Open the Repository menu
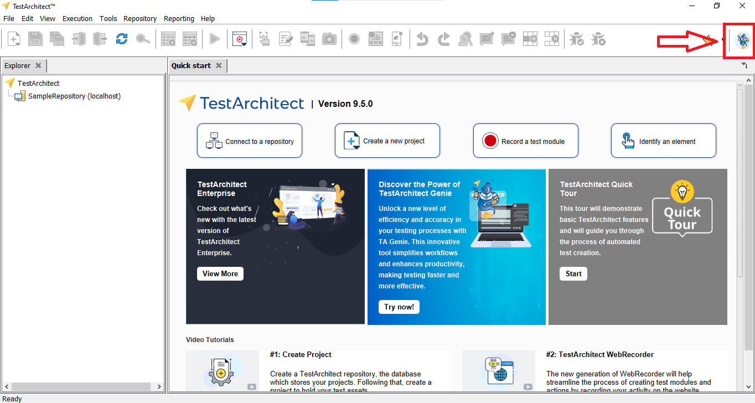 pyautogui.click(x=140, y=18)
